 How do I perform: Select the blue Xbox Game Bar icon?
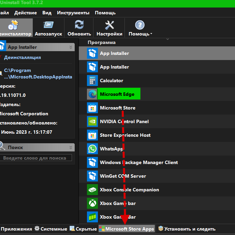[x=92, y=217]
